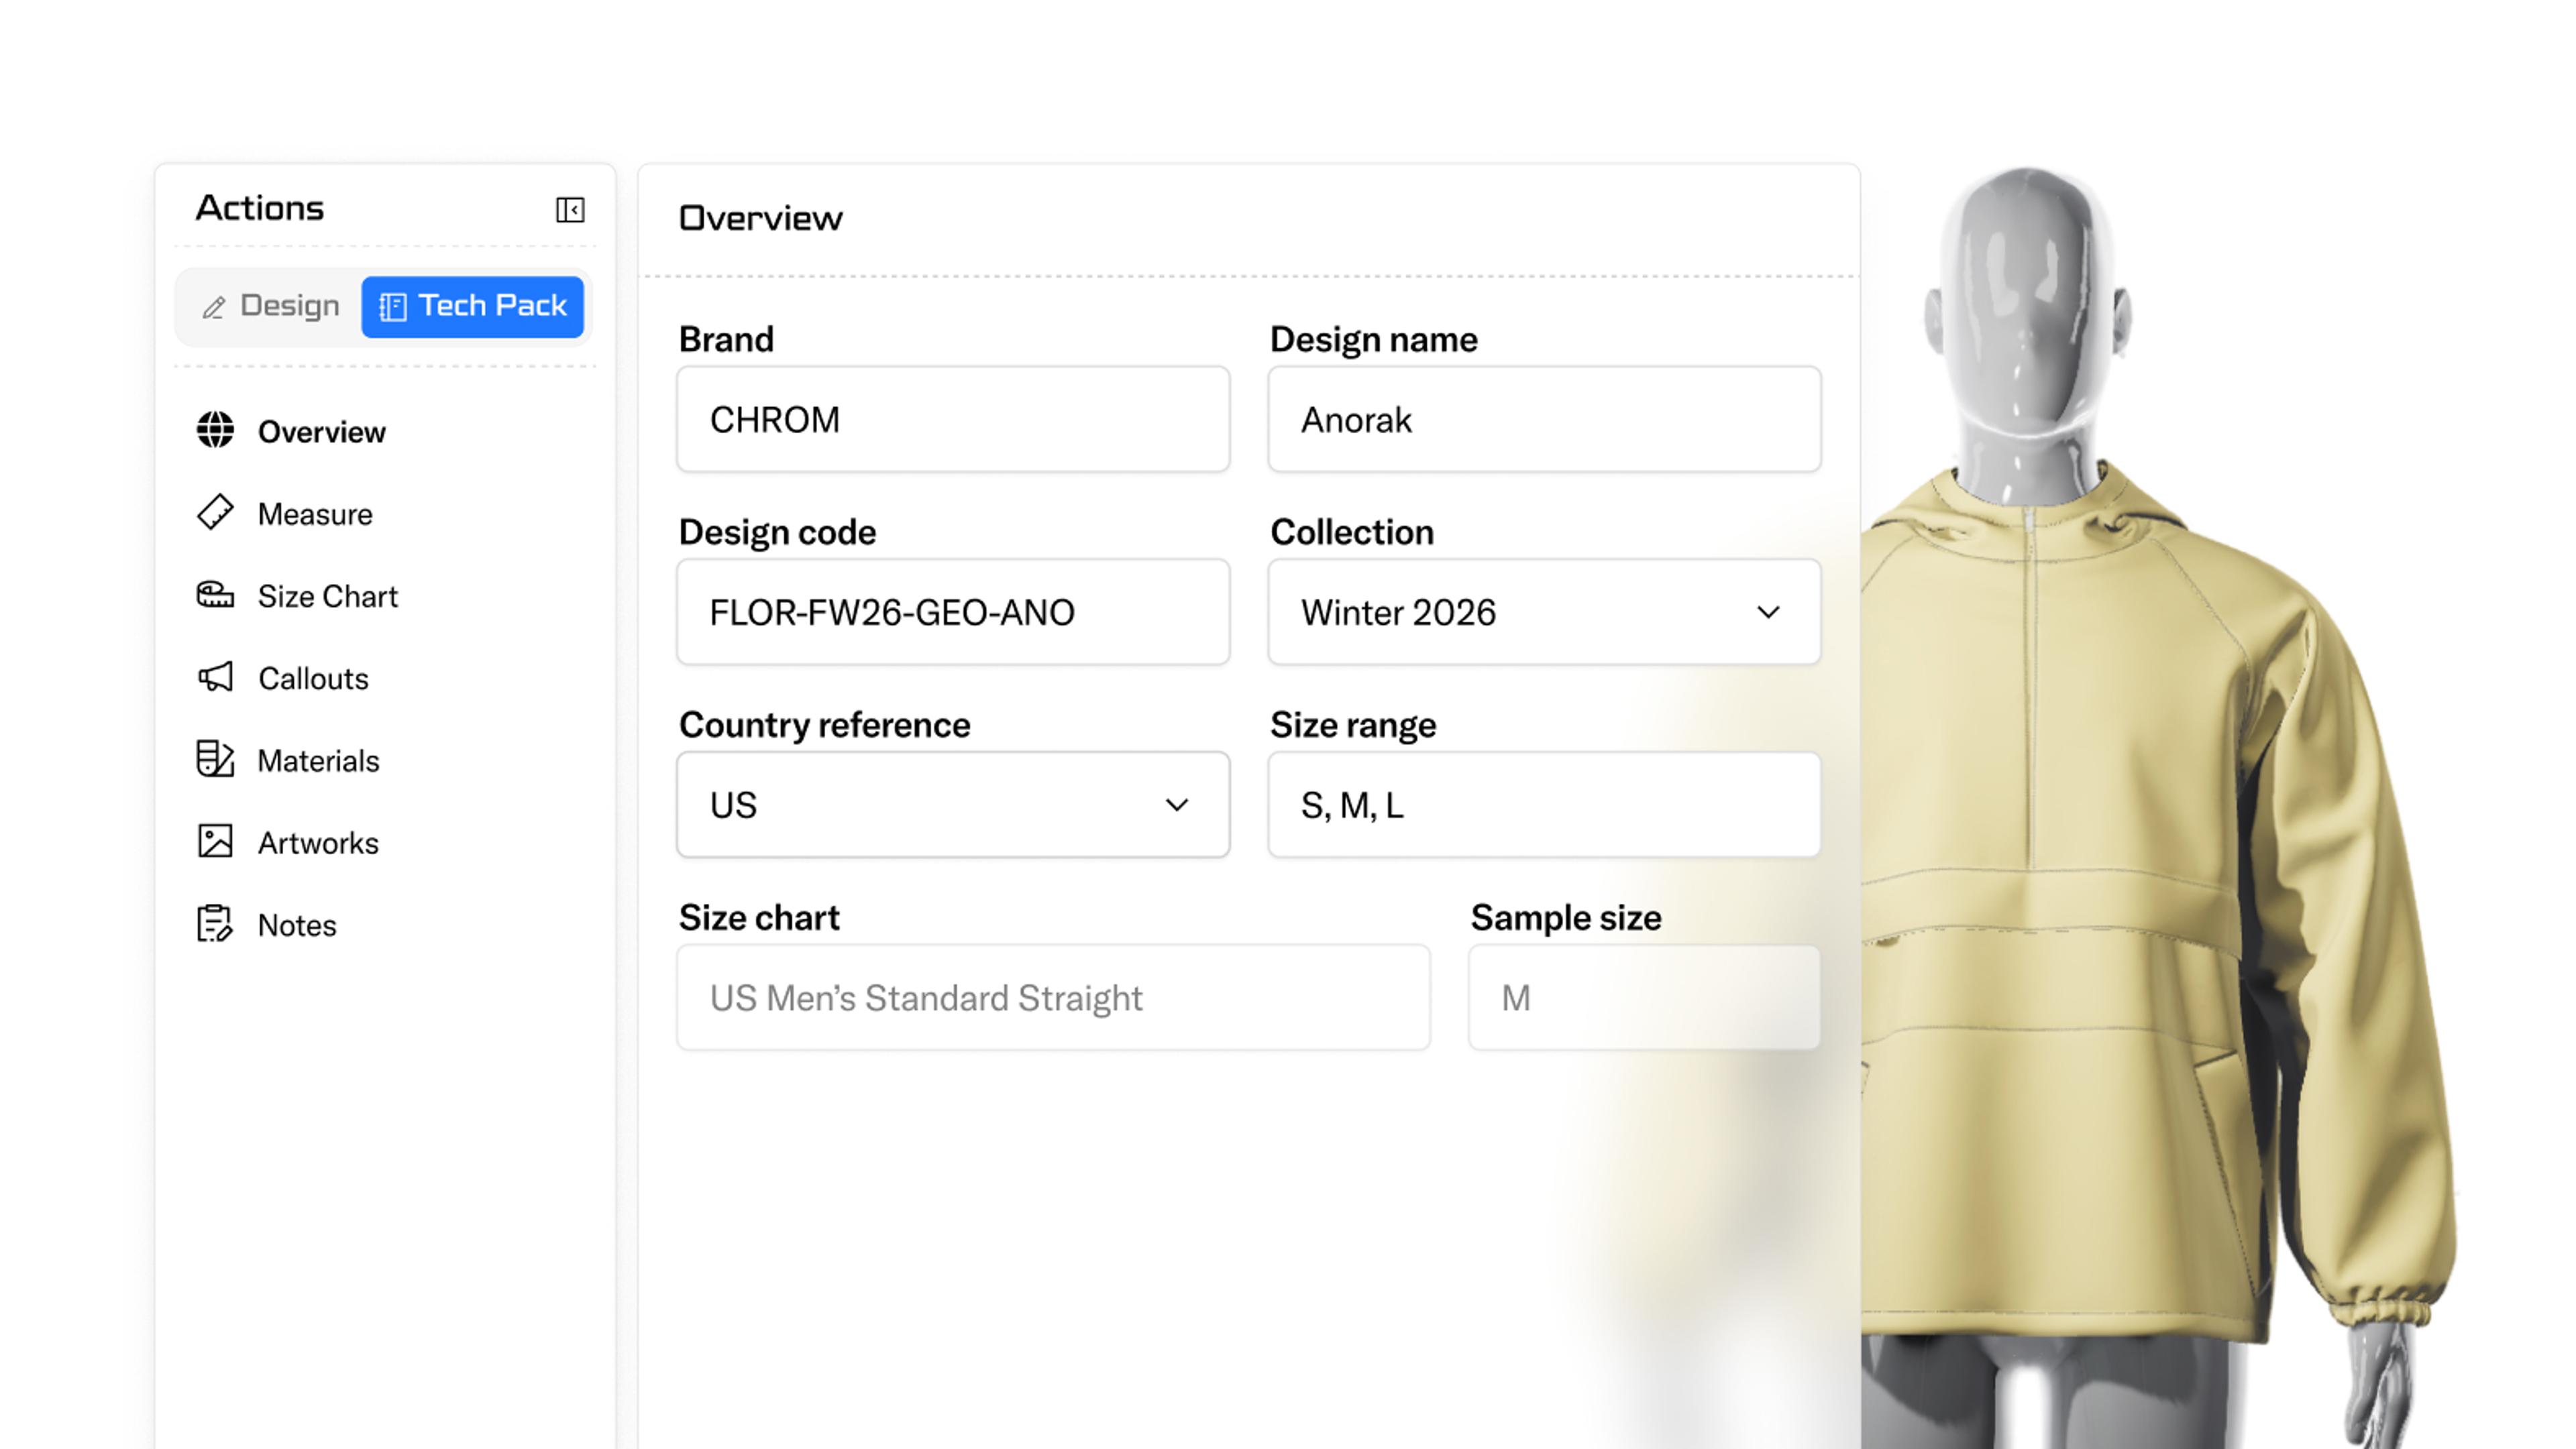The image size is (2576, 1449).
Task: Click the Brand input field CHROM
Action: (952, 420)
